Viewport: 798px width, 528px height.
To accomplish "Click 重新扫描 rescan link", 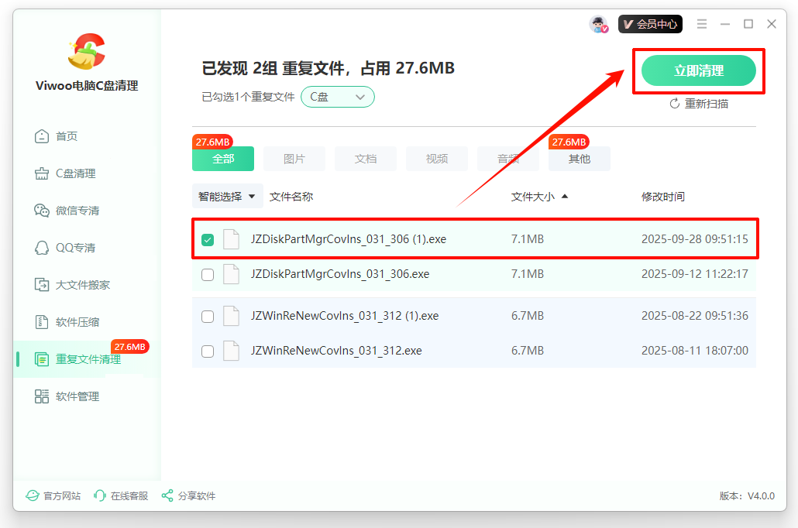I will (699, 104).
